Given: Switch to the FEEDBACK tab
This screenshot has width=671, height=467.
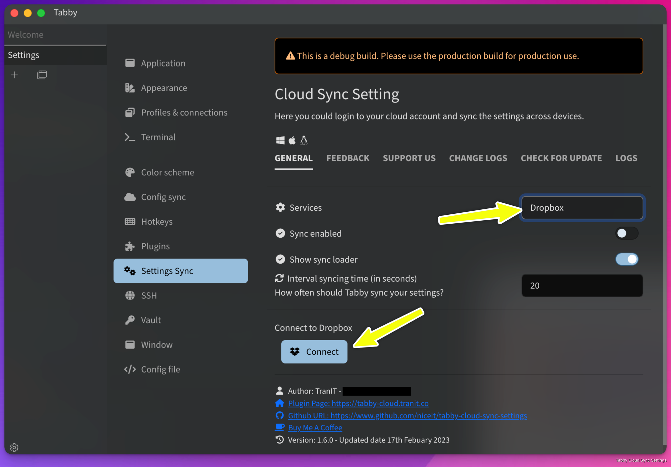Looking at the screenshot, I should [348, 158].
